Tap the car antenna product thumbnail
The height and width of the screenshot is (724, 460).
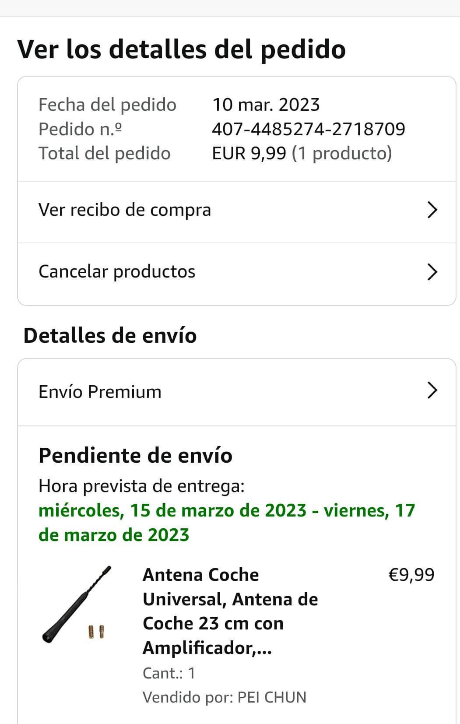click(x=77, y=604)
